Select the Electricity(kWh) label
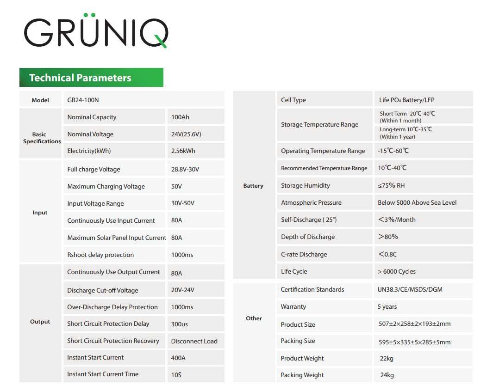Viewport: 493px width, 385px height. 89,151
